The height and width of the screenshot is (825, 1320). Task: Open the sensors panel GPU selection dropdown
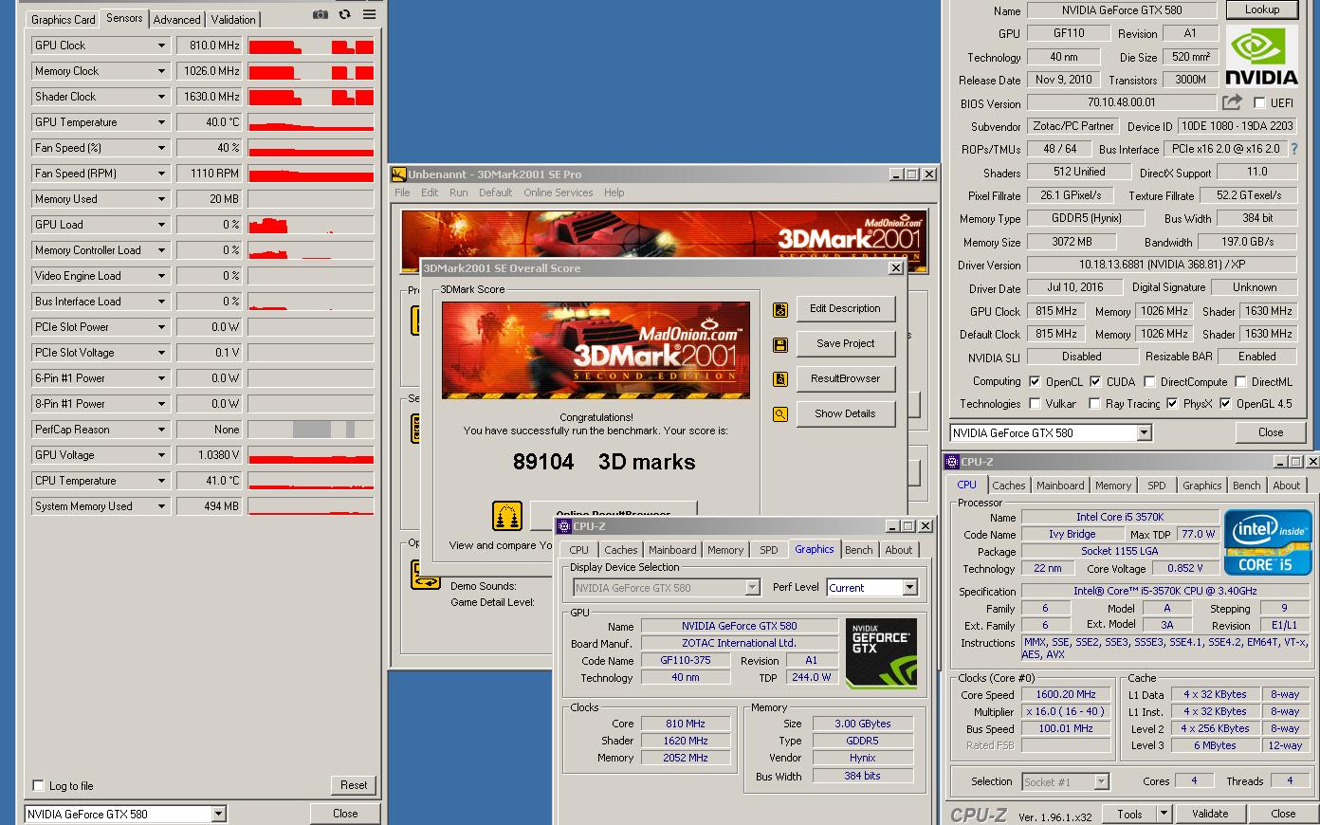pyautogui.click(x=219, y=814)
